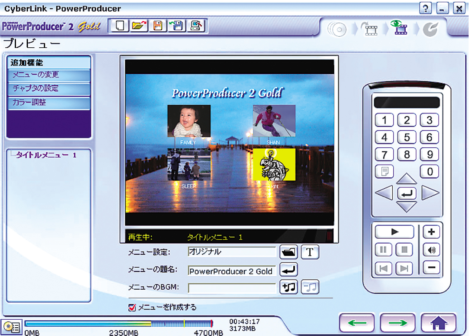This screenshot has width=469, height=336.
Task: Click the 追加機能 panel header
Action: pyautogui.click(x=49, y=62)
